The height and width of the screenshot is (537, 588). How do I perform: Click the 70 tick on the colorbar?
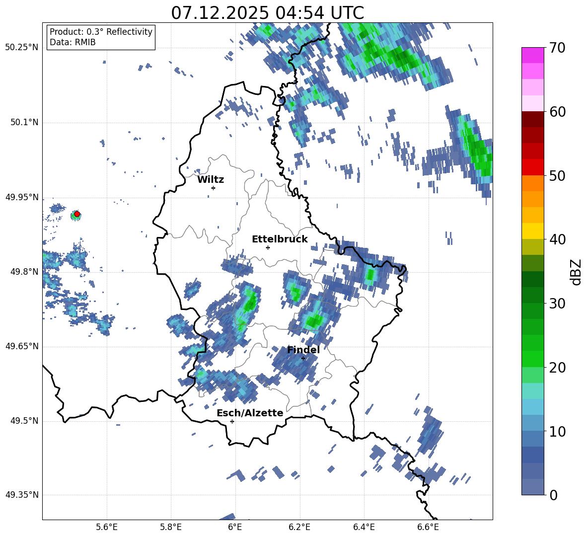[557, 48]
